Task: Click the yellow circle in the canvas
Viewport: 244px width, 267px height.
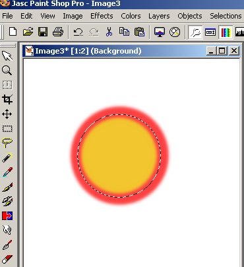Action: tap(119, 155)
